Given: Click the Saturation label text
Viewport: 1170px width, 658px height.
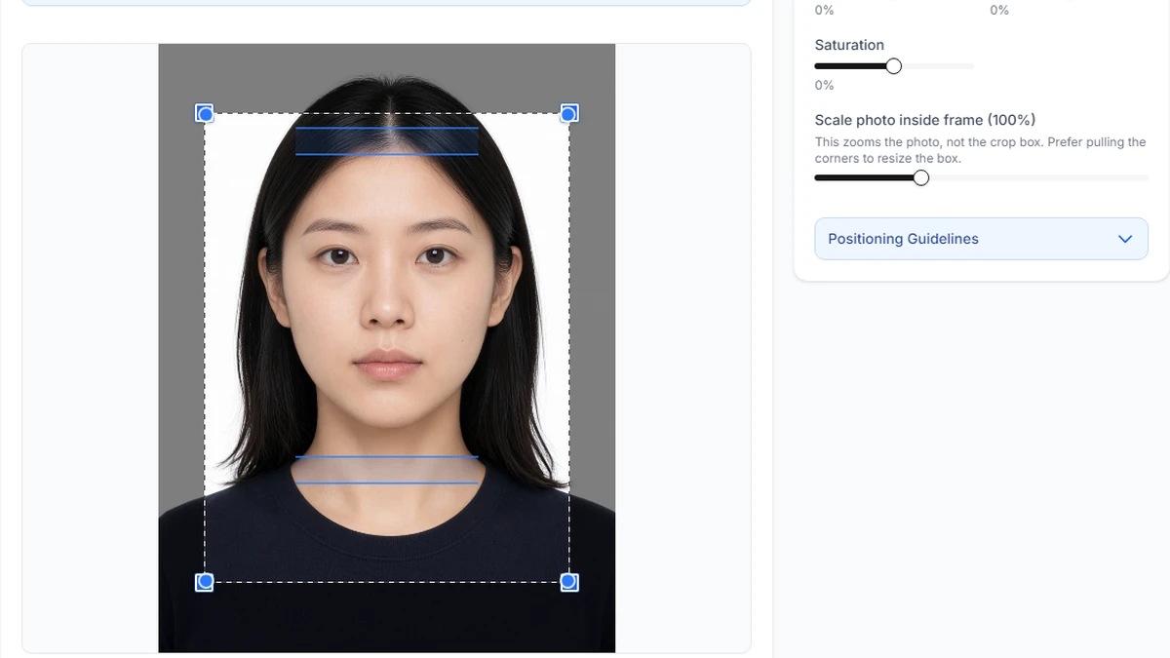Looking at the screenshot, I should 849,45.
